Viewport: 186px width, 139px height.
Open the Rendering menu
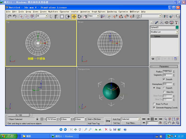pyautogui.click(x=112, y=12)
